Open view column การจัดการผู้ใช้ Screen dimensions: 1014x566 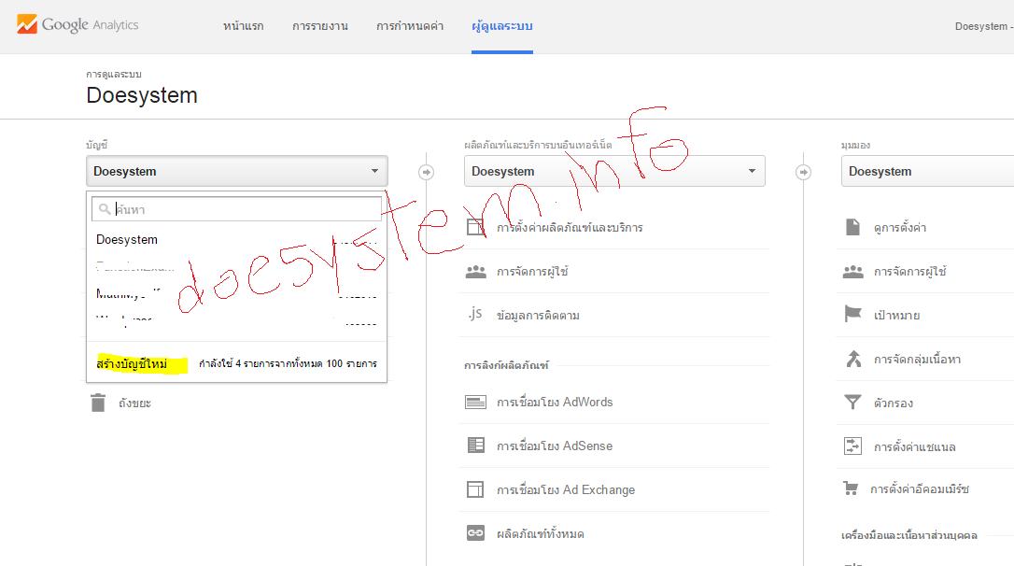[x=909, y=272]
